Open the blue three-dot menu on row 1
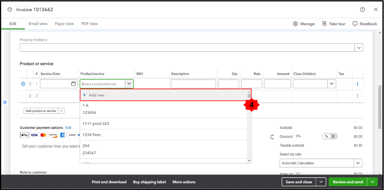The image size is (384, 190). click(357, 84)
